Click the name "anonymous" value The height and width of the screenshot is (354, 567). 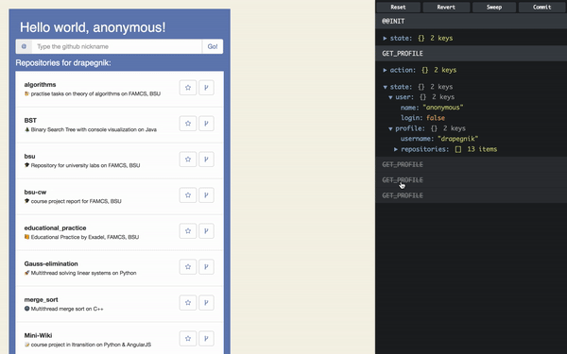442,108
